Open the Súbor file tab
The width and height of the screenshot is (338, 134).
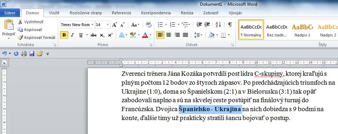click(10, 13)
